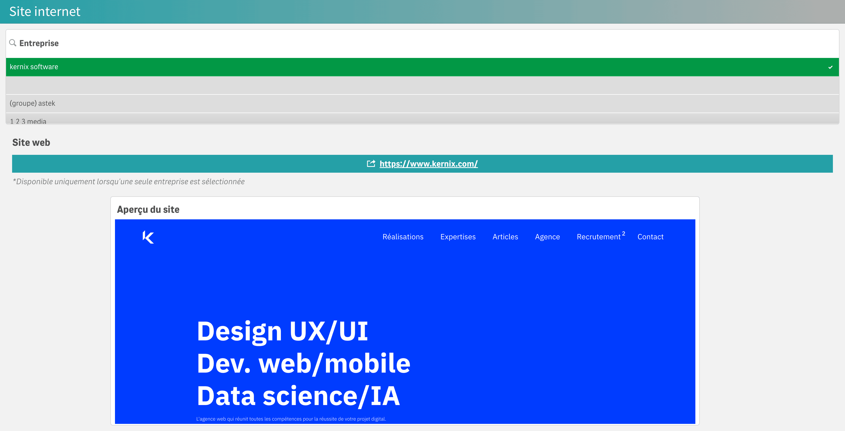The image size is (845, 431).
Task: Open the https://www.kernix.com/ link
Action: click(x=428, y=164)
